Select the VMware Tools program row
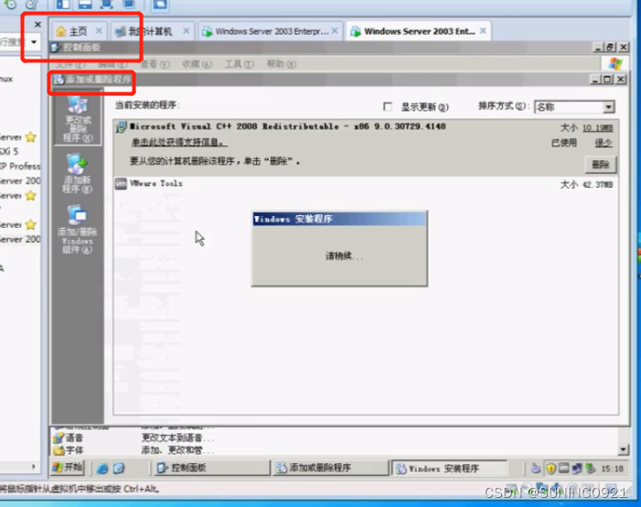Image resolution: width=641 pixels, height=507 pixels. 366,184
